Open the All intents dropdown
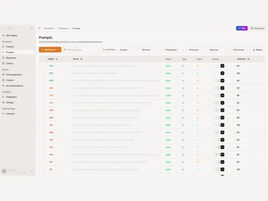268x201 pixels. point(151,50)
